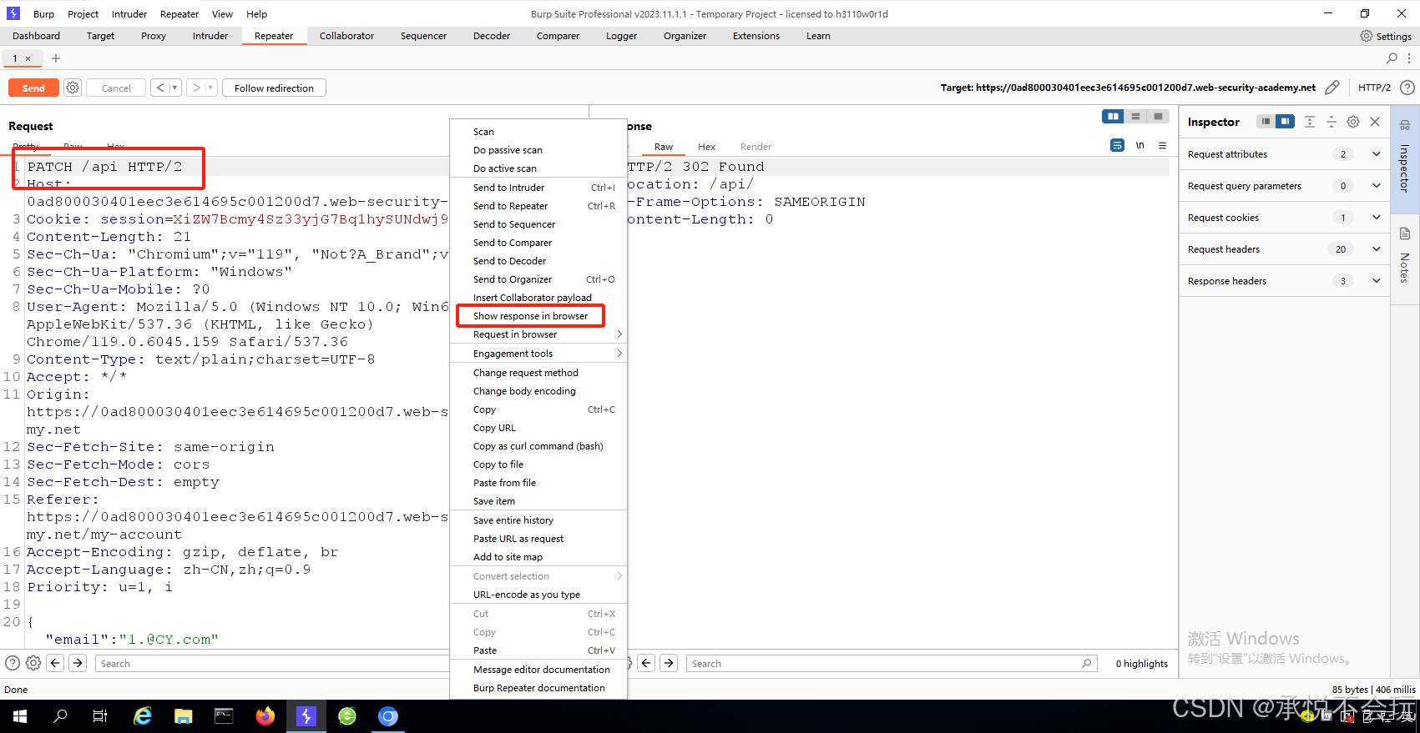Viewport: 1420px width, 733px height.
Task: Open the Intruder menu in menu bar
Action: click(x=129, y=14)
